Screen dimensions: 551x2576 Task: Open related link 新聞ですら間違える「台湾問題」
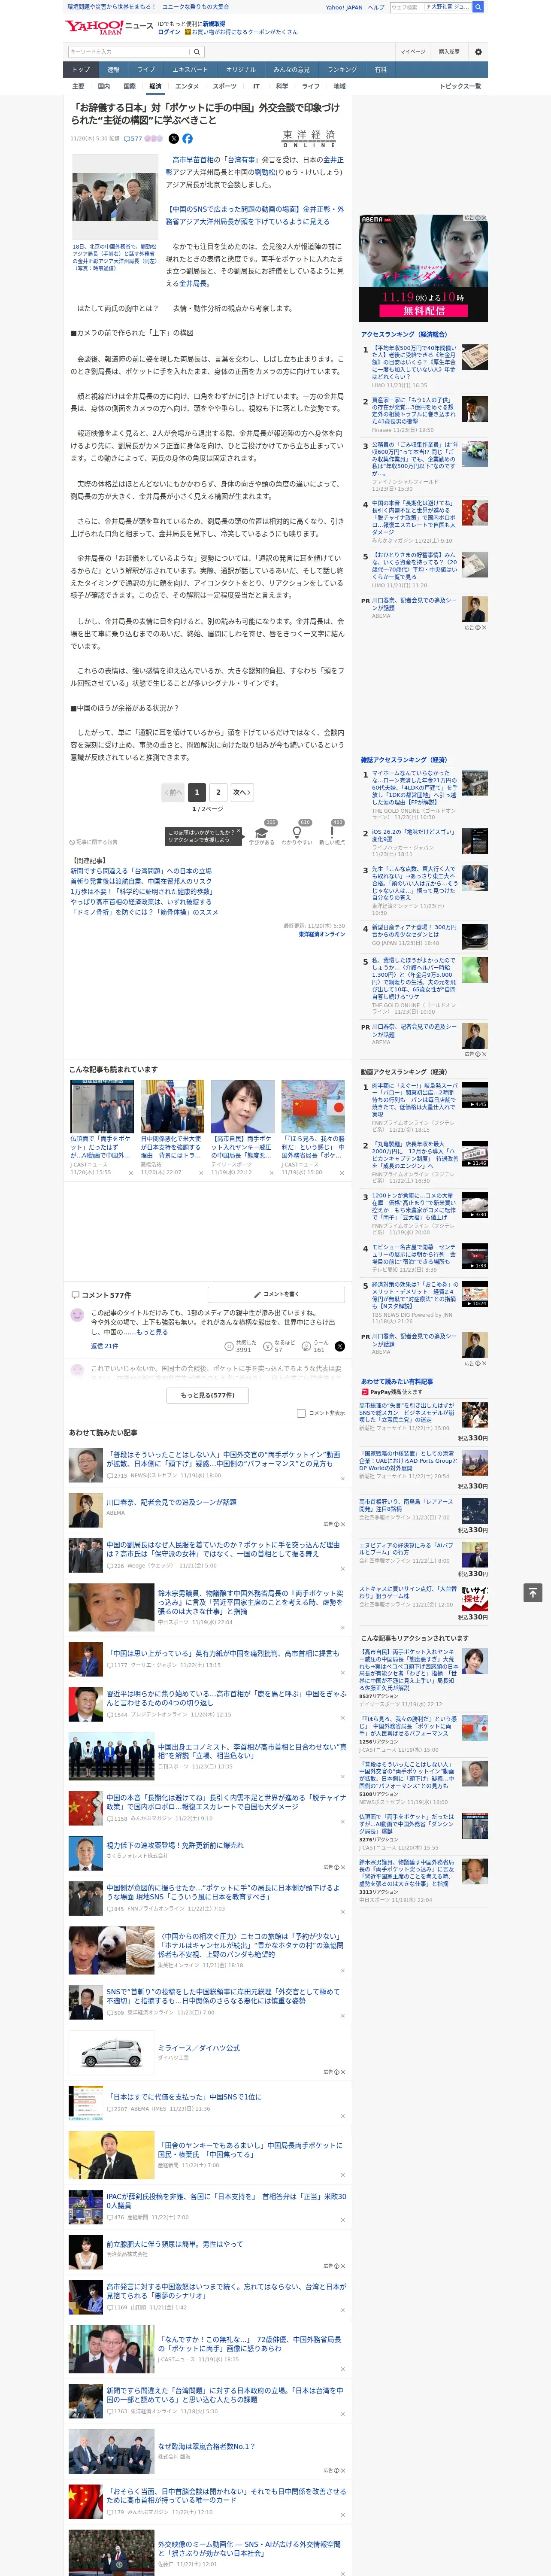coord(141,871)
